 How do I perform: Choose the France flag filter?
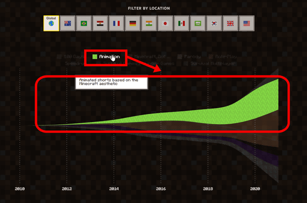[116, 23]
